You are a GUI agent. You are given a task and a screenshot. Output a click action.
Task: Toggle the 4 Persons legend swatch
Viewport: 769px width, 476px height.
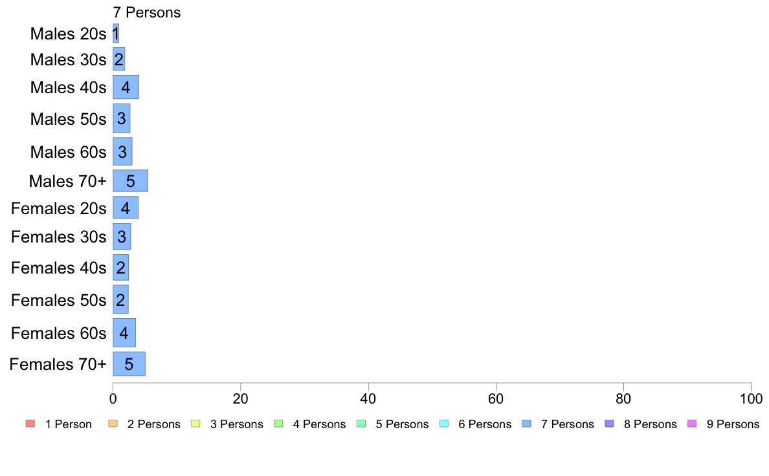point(278,424)
